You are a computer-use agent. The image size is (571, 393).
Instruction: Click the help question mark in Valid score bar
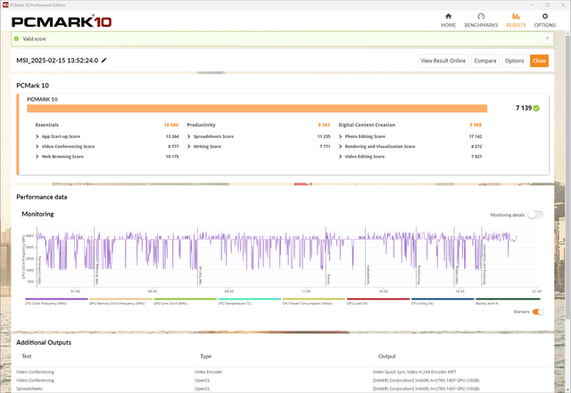pyautogui.click(x=547, y=39)
